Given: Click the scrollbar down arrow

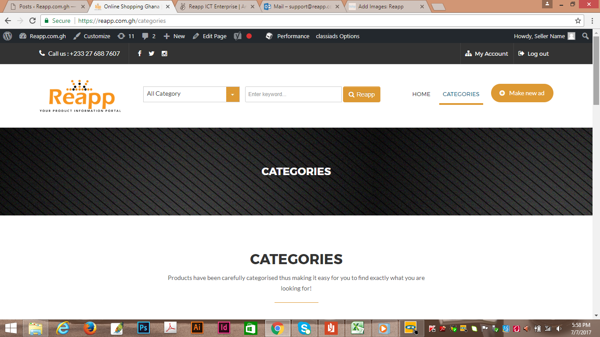Looking at the screenshot, I should [x=596, y=315].
